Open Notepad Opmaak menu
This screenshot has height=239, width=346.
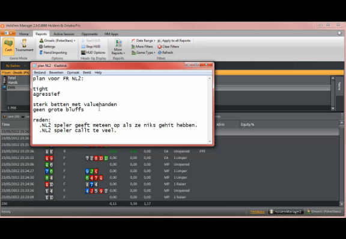73,72
